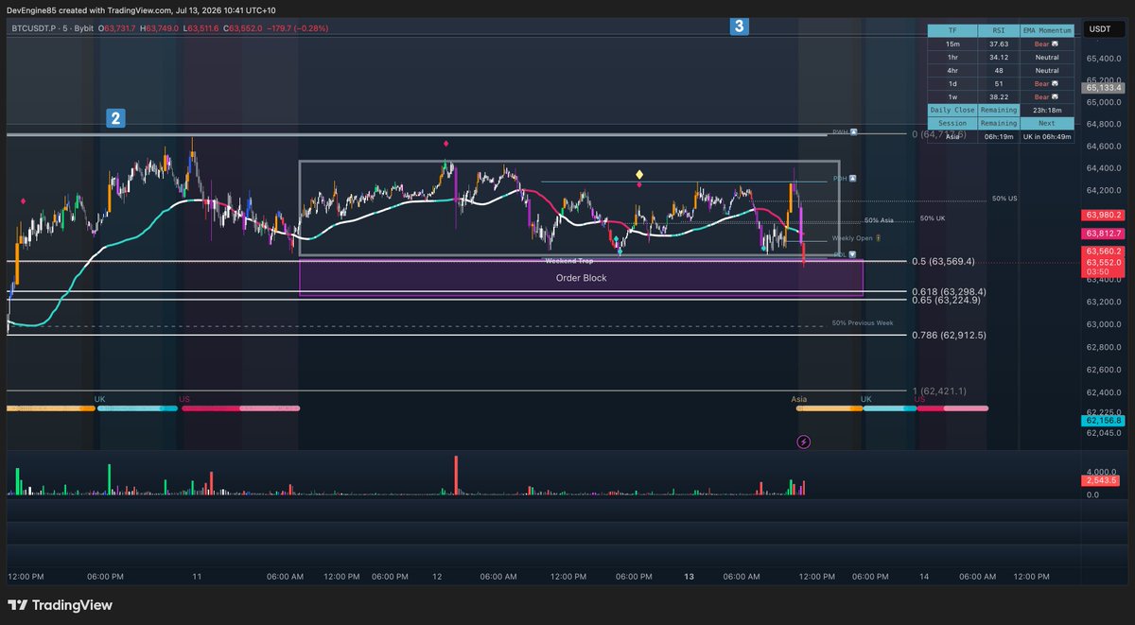Click the PWH arrow label icon
This screenshot has height=625, width=1135.
[853, 131]
